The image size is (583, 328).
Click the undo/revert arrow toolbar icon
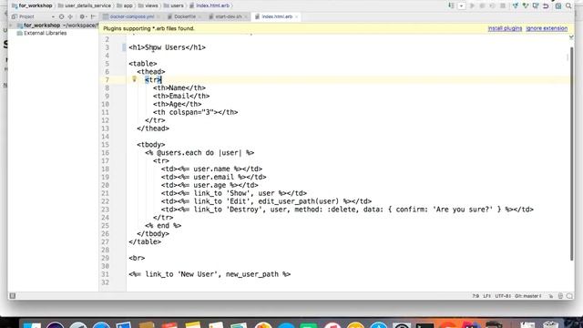tap(546, 6)
